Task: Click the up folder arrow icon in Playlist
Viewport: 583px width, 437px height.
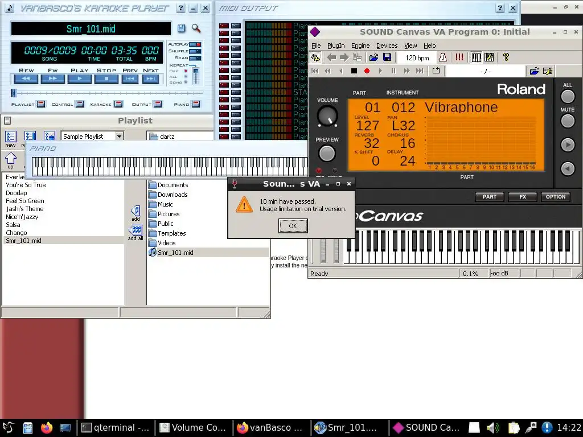Action: (x=10, y=160)
